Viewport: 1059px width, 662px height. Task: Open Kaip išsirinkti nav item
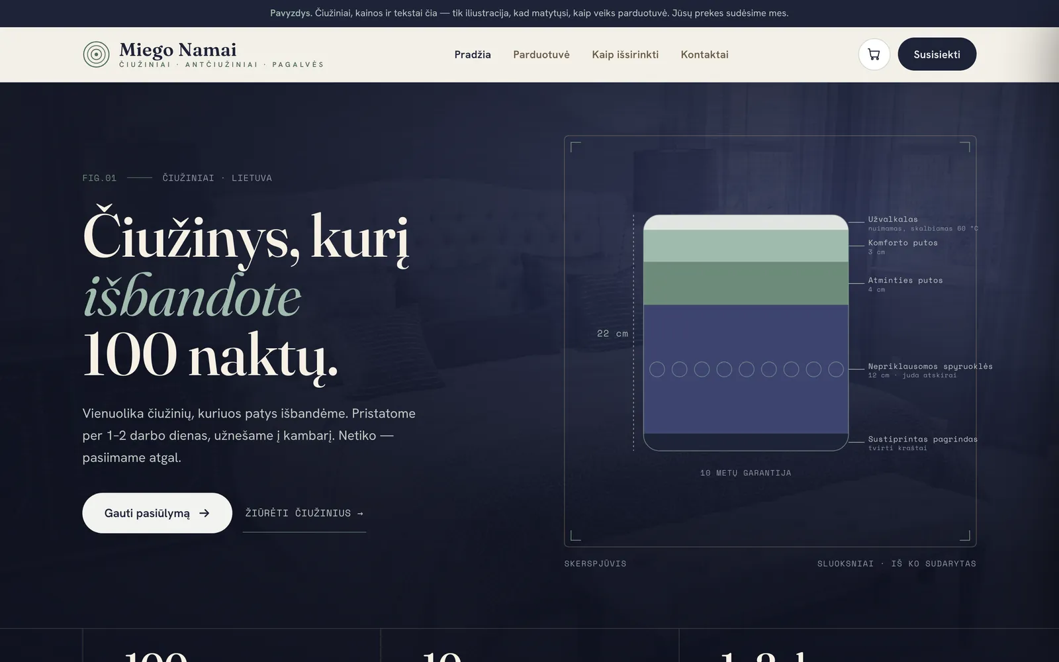tap(625, 55)
